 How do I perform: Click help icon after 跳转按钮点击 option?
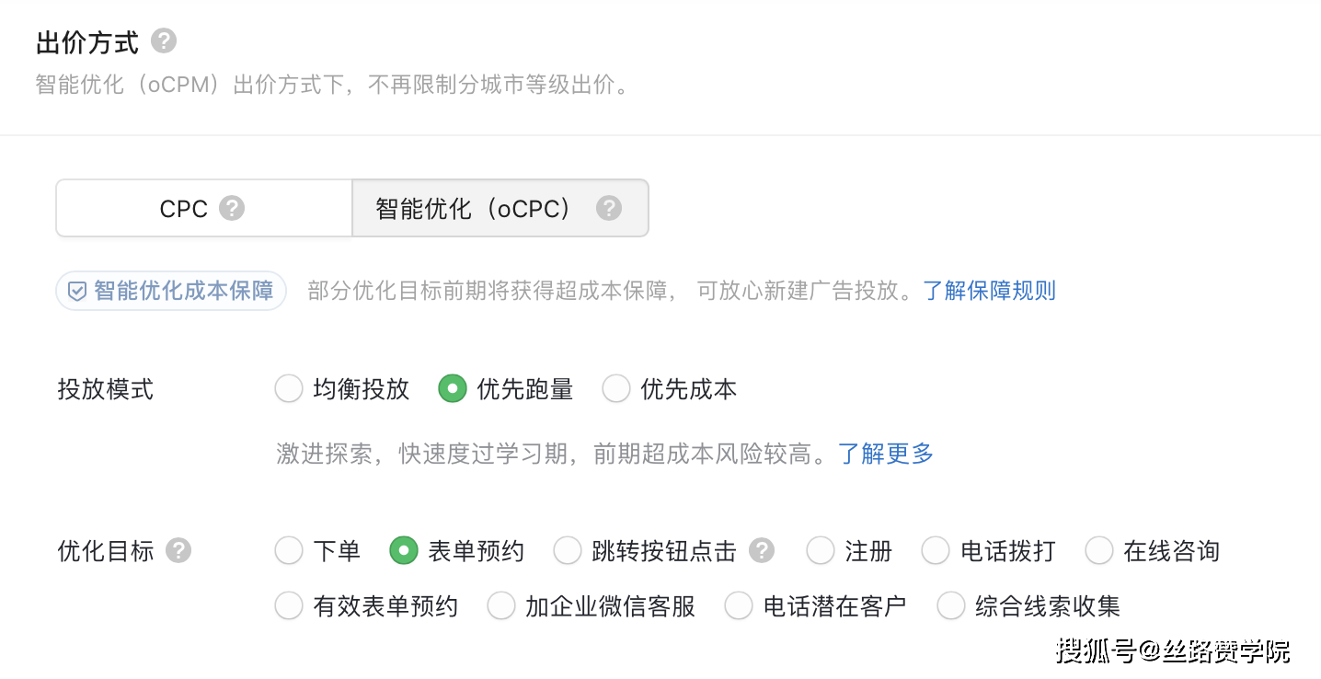(761, 551)
